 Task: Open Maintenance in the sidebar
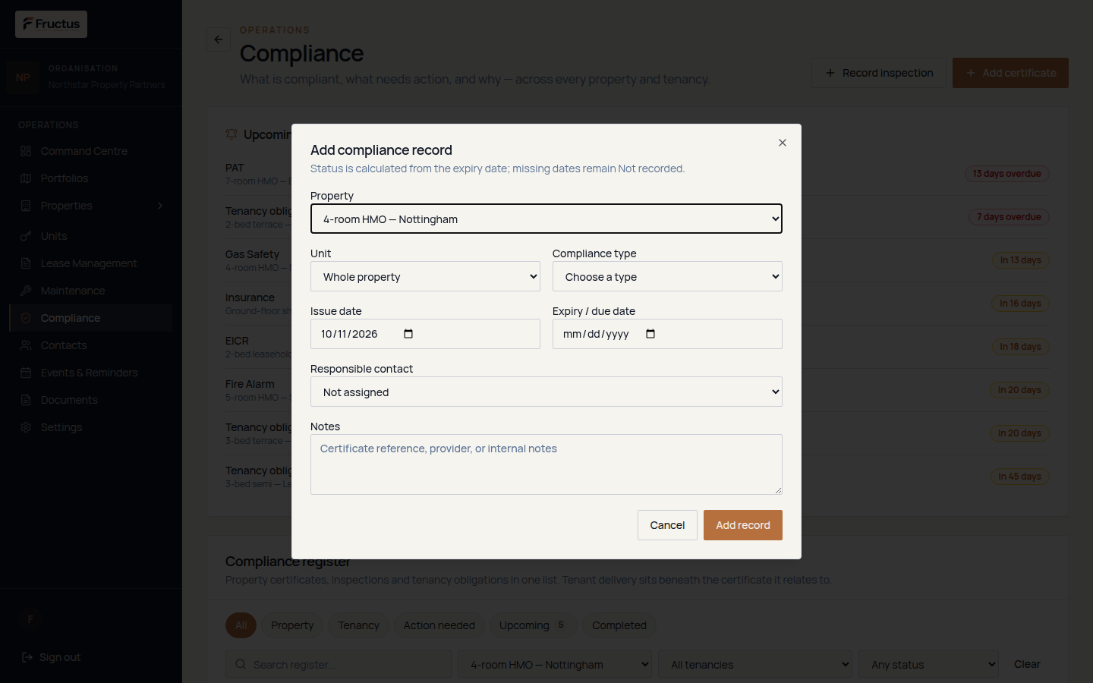[91, 291]
